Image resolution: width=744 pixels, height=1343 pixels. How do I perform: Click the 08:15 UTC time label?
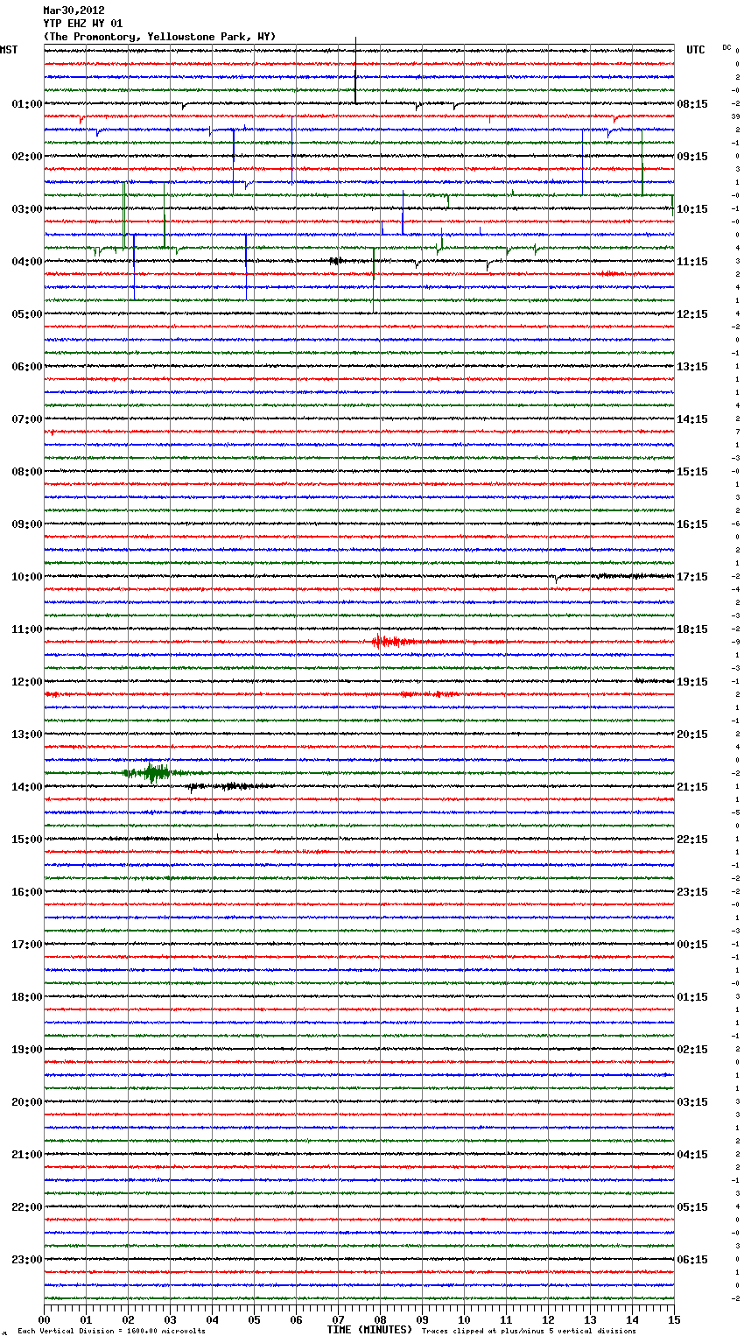tap(692, 103)
